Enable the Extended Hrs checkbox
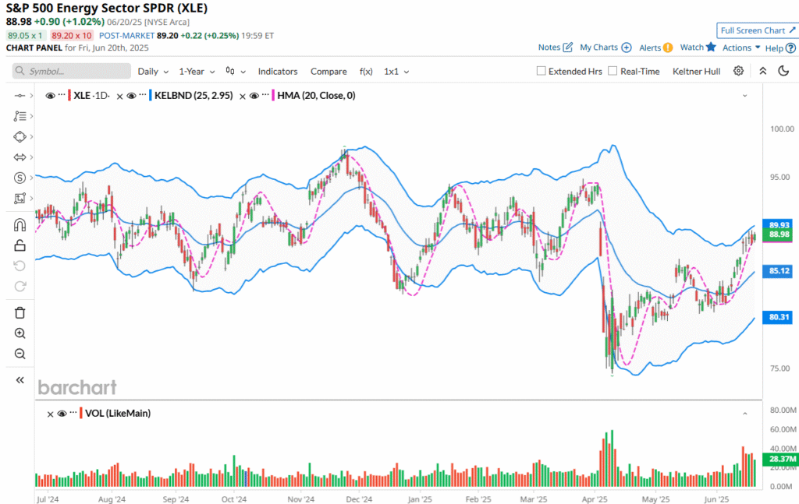 pyautogui.click(x=542, y=71)
